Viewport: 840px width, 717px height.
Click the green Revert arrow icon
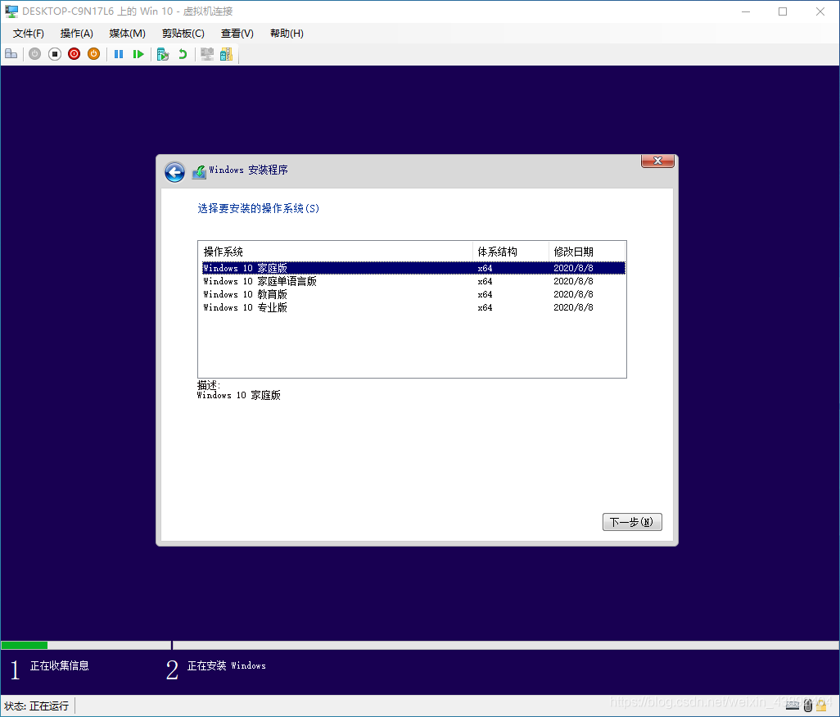coord(183,53)
